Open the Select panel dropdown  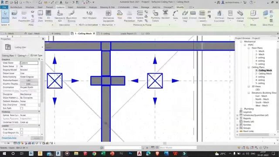coord(5,25)
